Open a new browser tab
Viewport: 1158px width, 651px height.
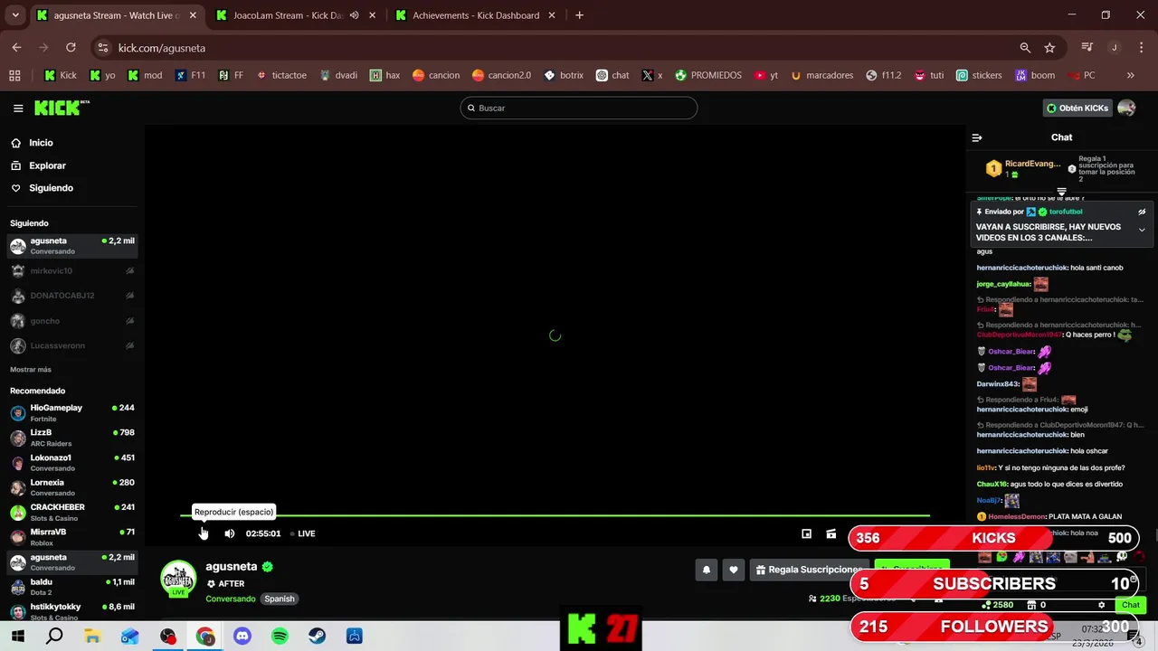click(x=579, y=15)
